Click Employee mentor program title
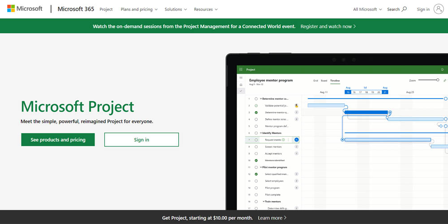This screenshot has width=448, height=224. coord(271,80)
